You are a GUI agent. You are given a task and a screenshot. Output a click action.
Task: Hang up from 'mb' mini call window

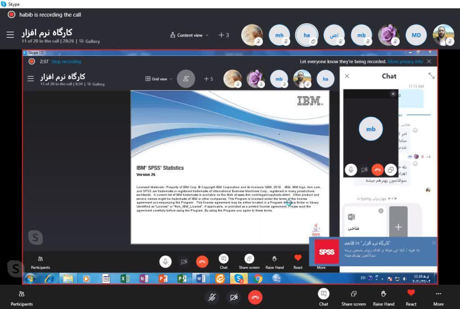pyautogui.click(x=378, y=170)
